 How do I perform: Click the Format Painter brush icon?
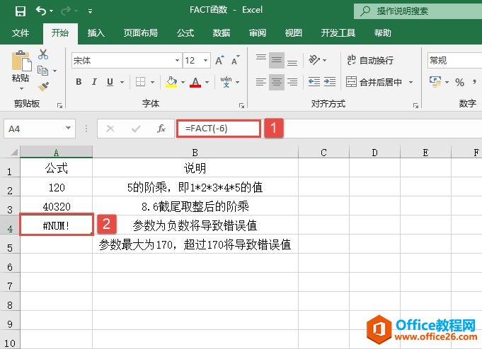[43, 86]
